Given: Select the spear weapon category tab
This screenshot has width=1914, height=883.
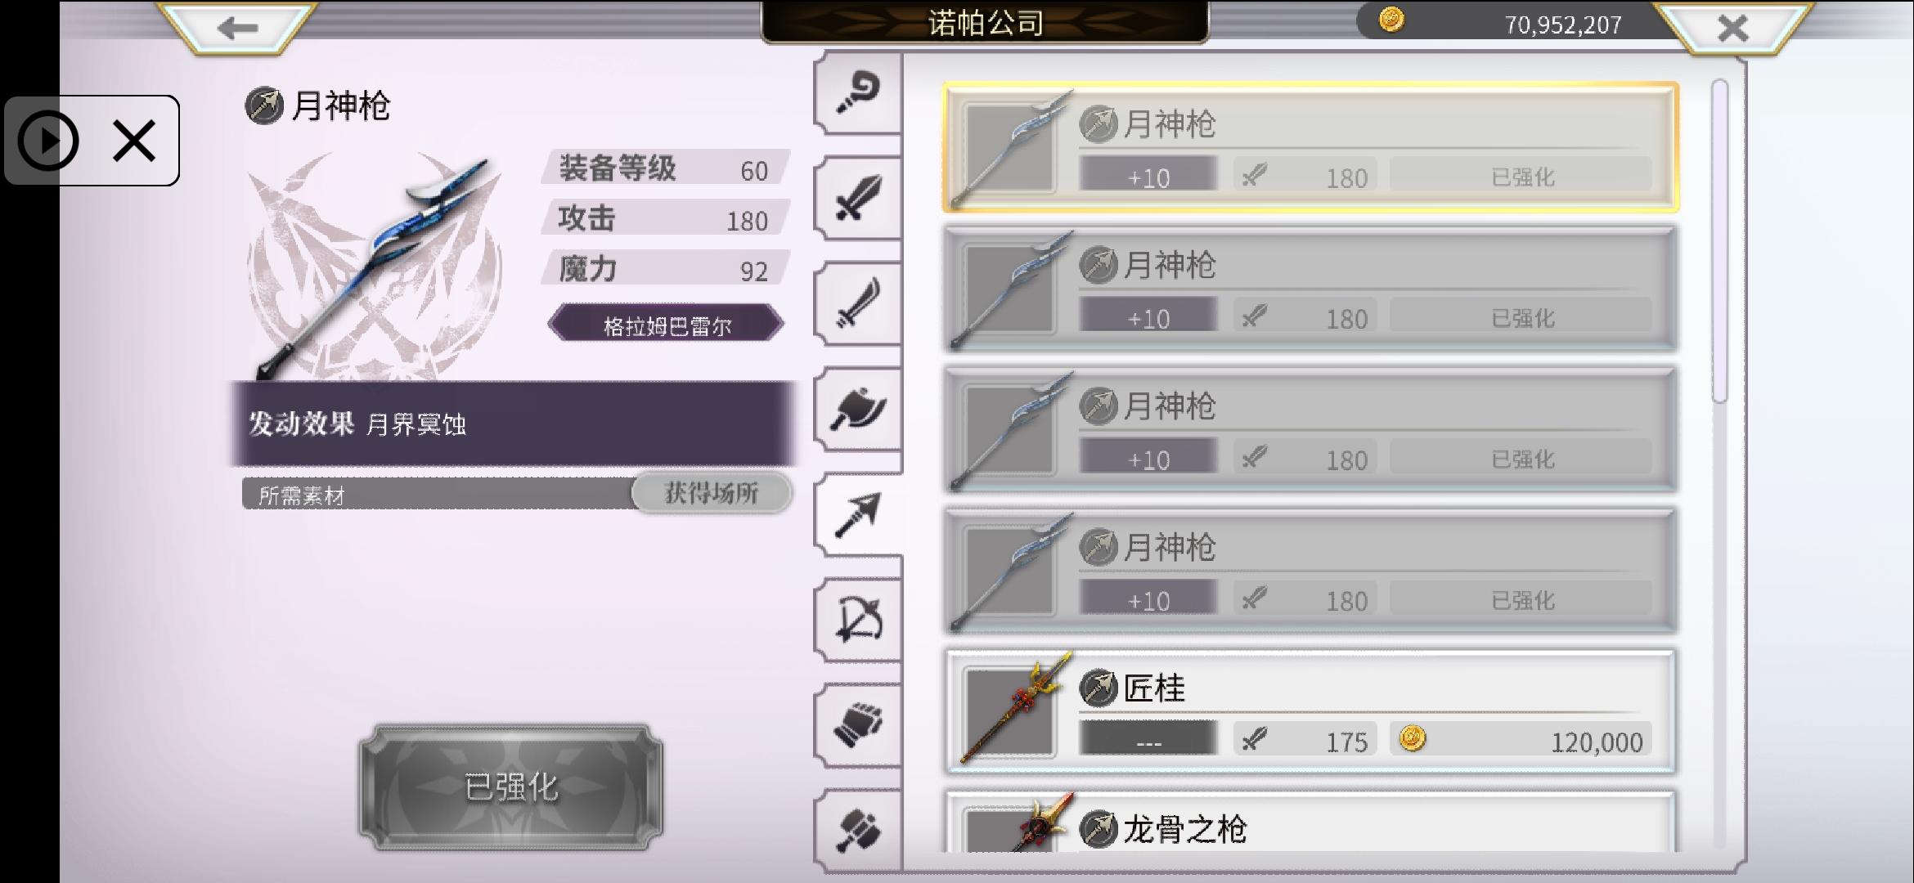Looking at the screenshot, I should tap(858, 514).
